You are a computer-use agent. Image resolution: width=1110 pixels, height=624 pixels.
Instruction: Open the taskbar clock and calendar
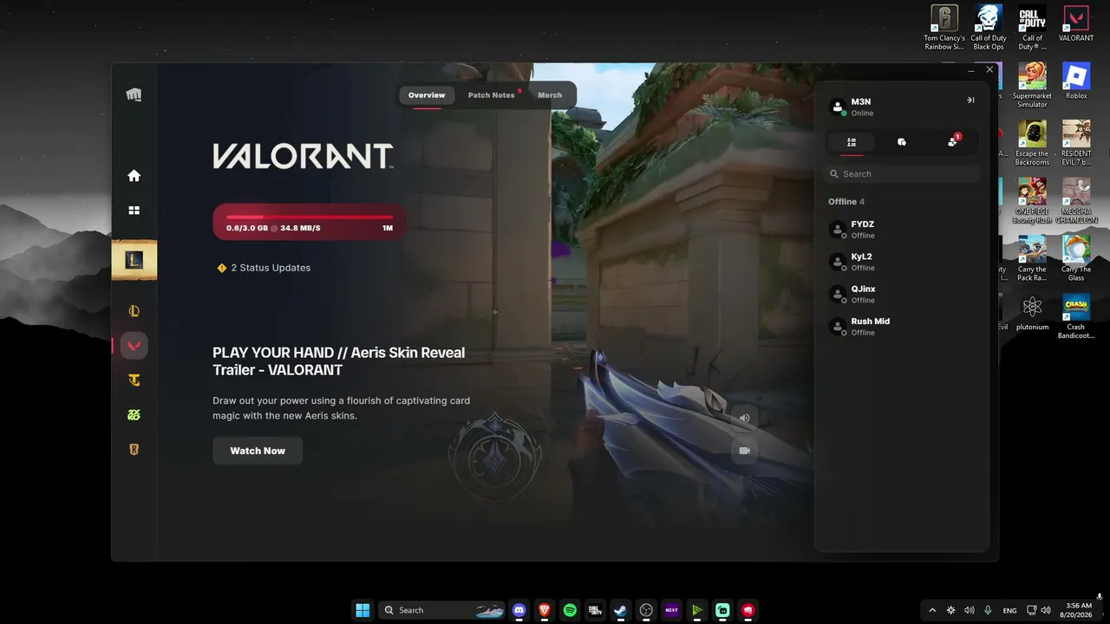pyautogui.click(x=1078, y=610)
